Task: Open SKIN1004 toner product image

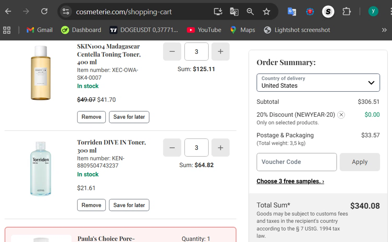Action: pos(41,73)
